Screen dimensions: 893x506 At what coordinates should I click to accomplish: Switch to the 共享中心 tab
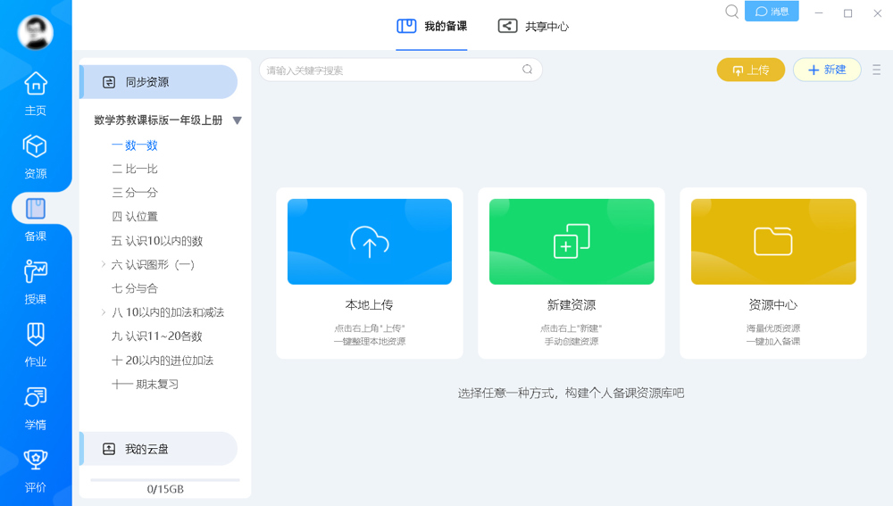(534, 26)
